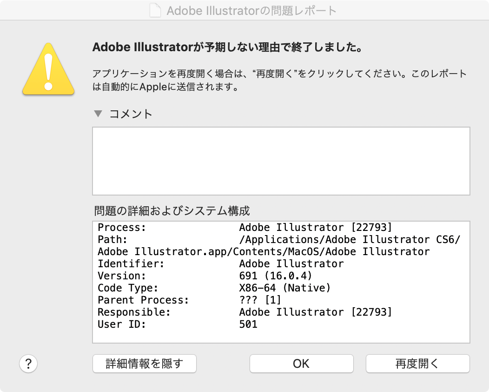Click inside the comment text area
Viewport: 489px width, 392px height.
281,161
